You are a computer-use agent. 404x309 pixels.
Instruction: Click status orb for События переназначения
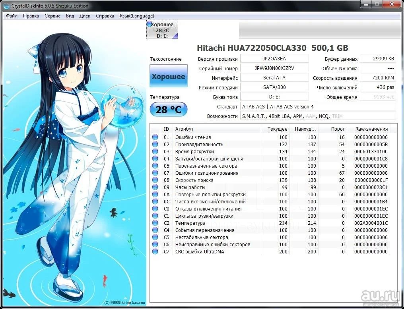click(155, 230)
